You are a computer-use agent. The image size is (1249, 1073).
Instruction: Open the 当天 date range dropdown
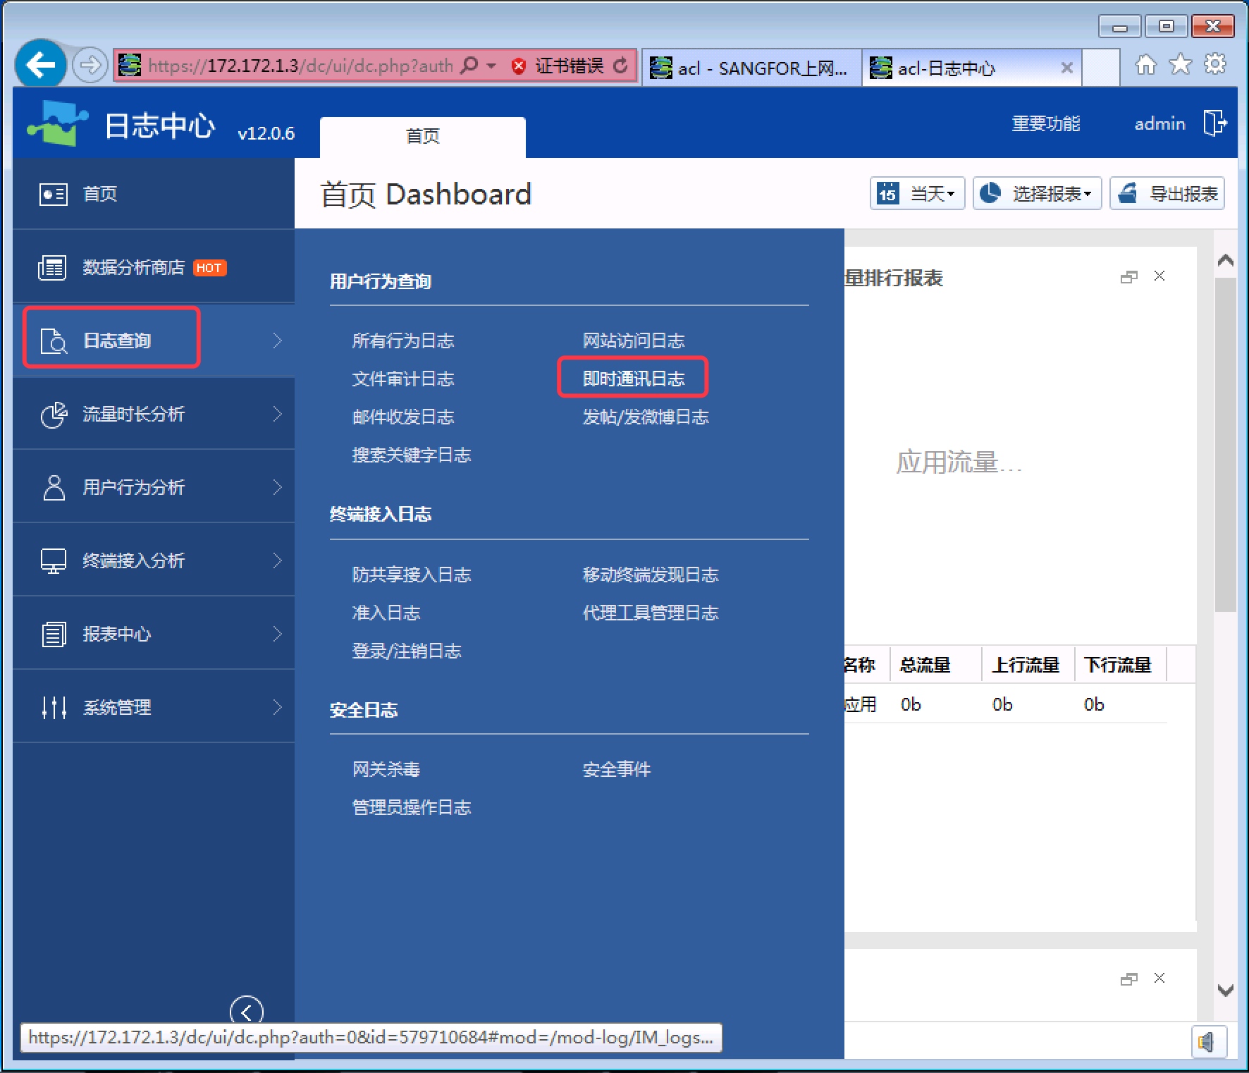tap(918, 193)
